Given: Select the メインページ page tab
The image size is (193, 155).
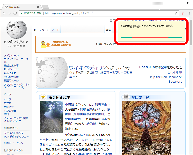Looking at the screenshot, I should 41,30.
